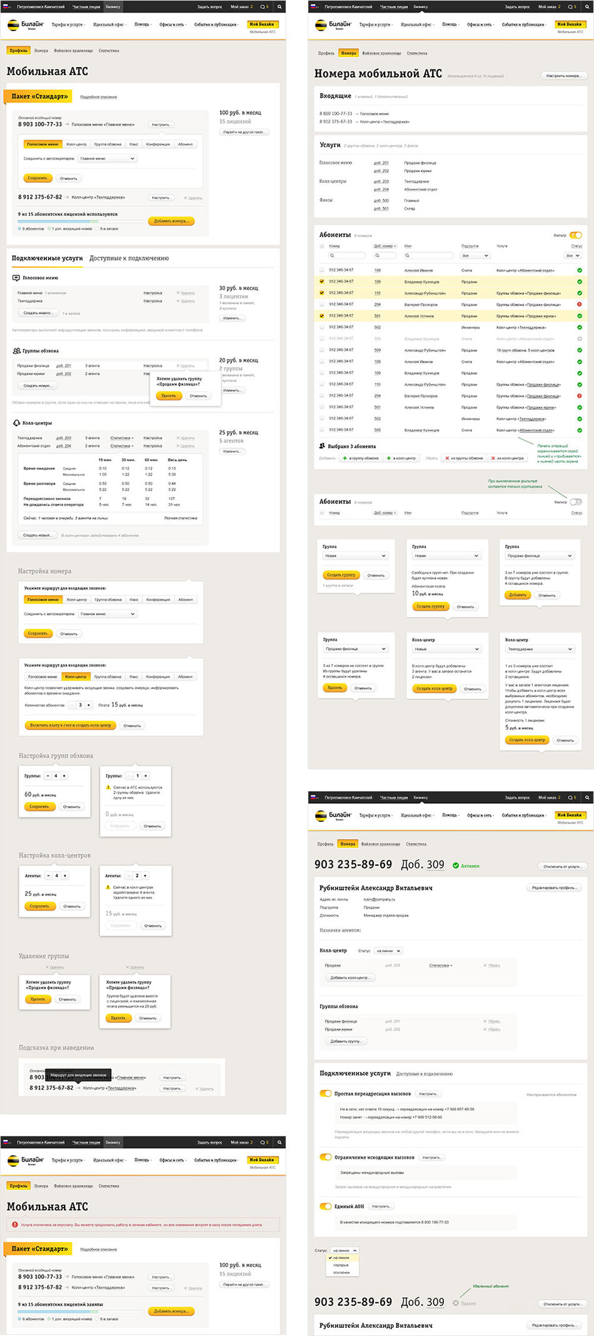Toggle Простая переадресация вызовов switch
Image resolution: width=594 pixels, height=1336 pixels.
pyautogui.click(x=325, y=1094)
